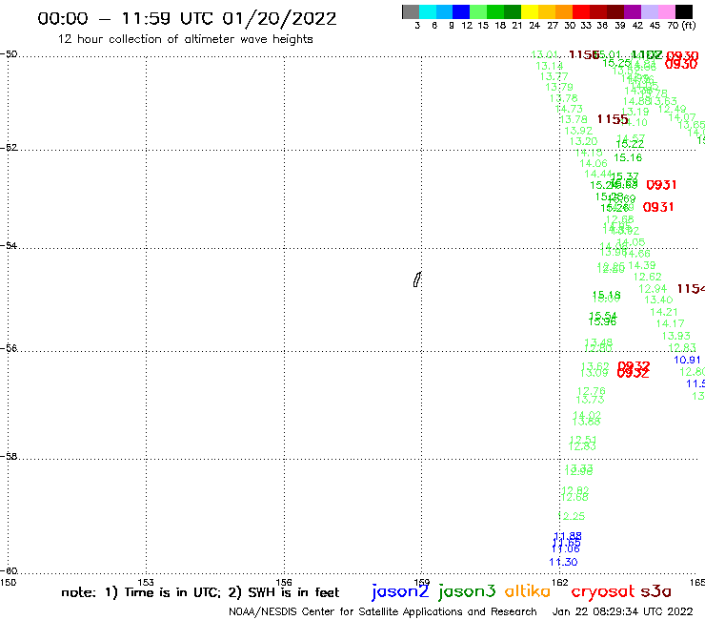Click the latitude axis label '-54'

pos(9,246)
